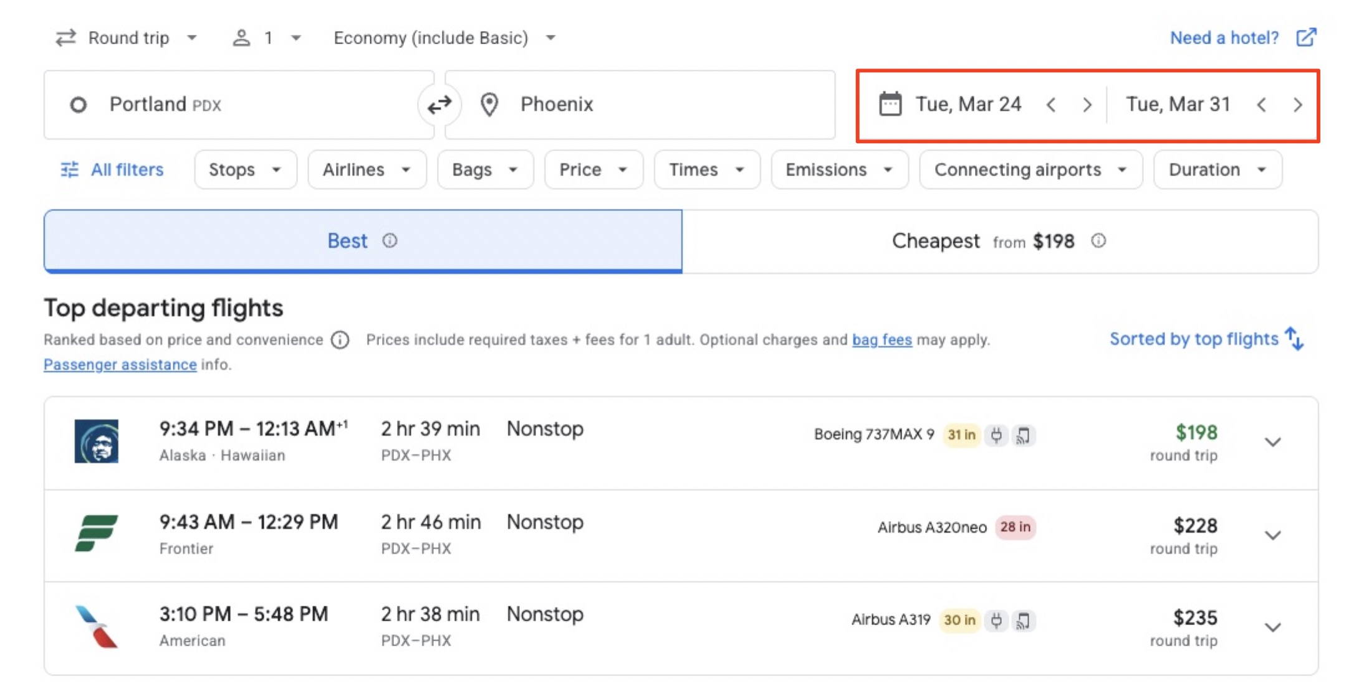Change the passenger count selector
Viewport: 1354px width, 691px height.
267,37
